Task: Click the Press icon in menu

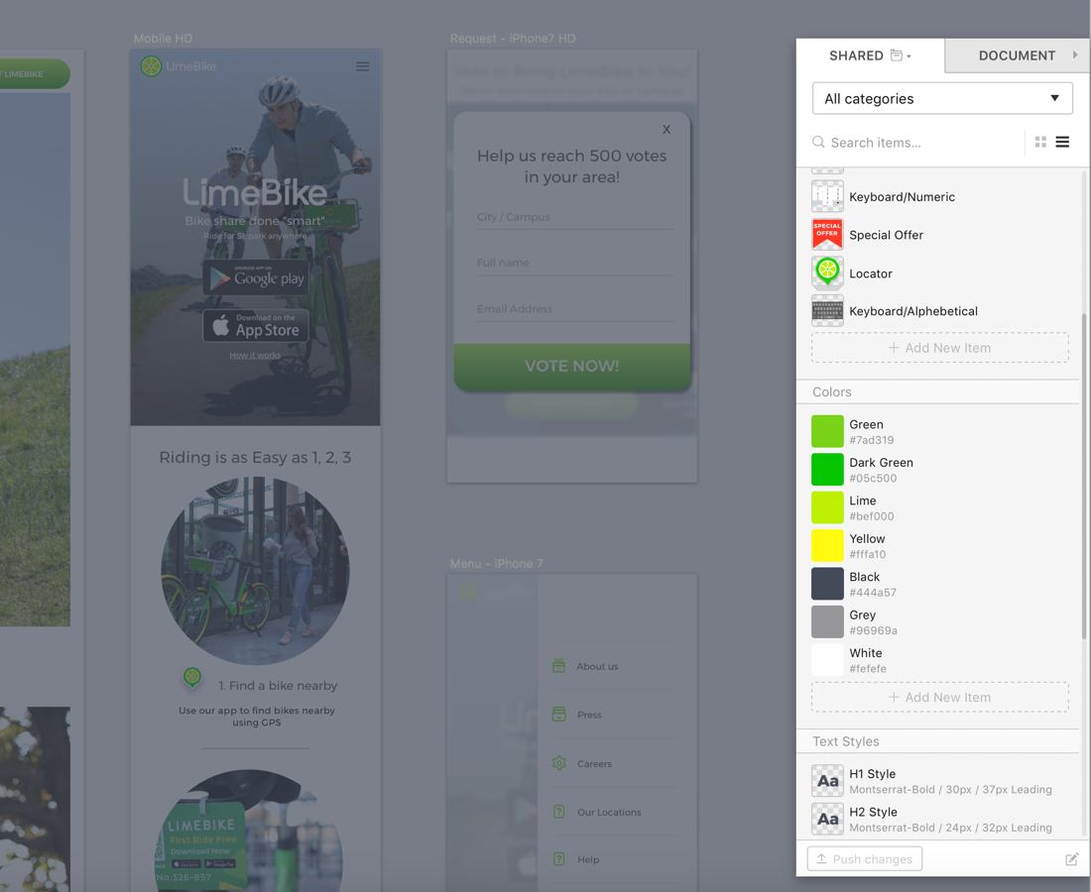Action: (x=558, y=714)
